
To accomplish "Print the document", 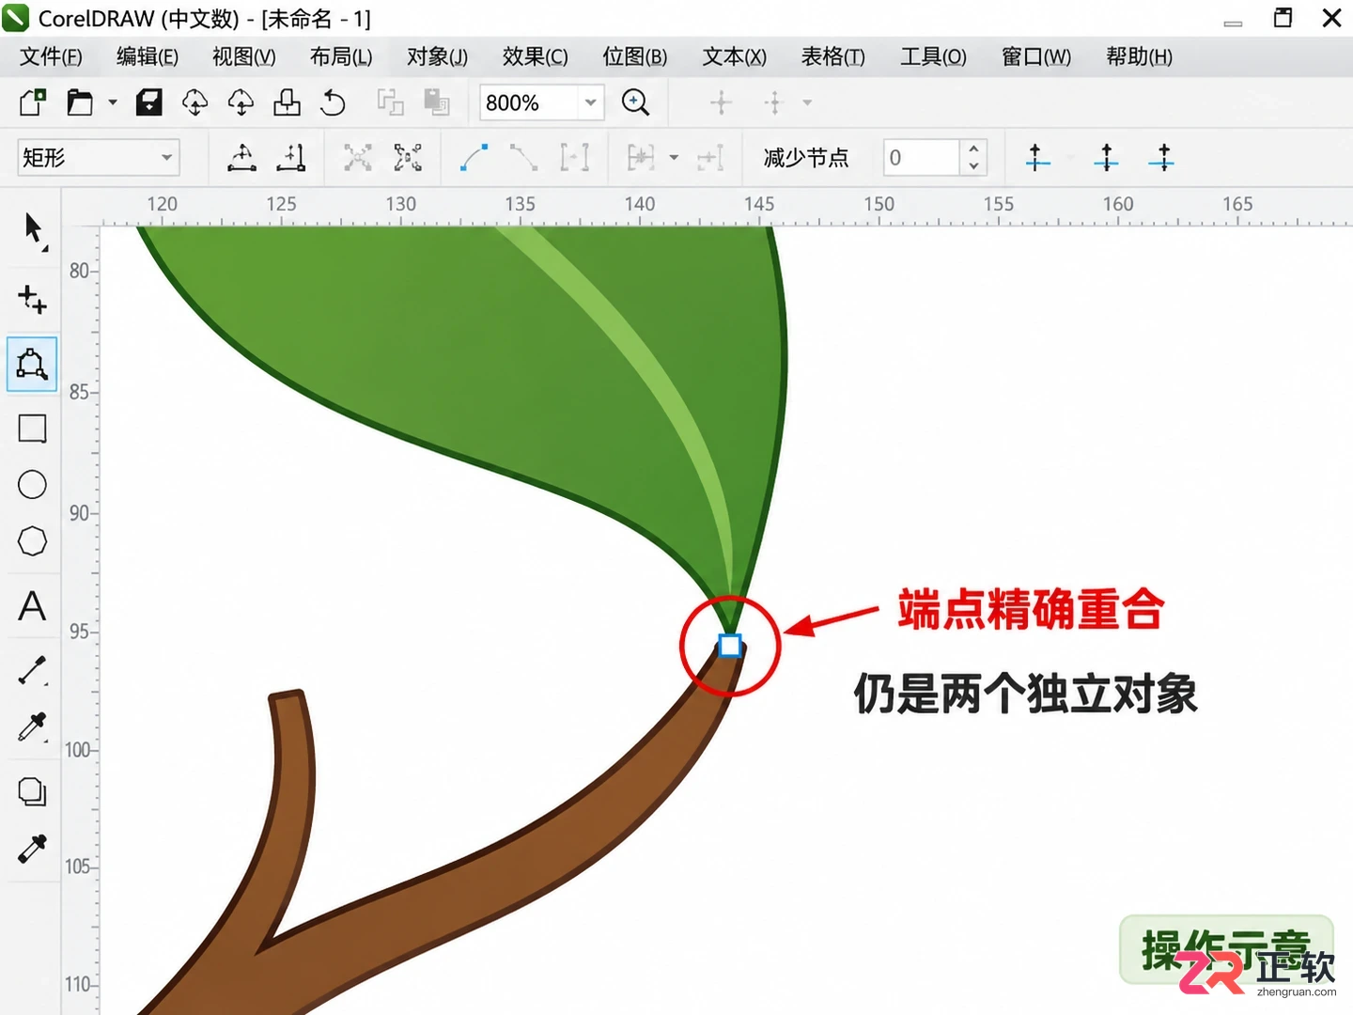I will (287, 101).
